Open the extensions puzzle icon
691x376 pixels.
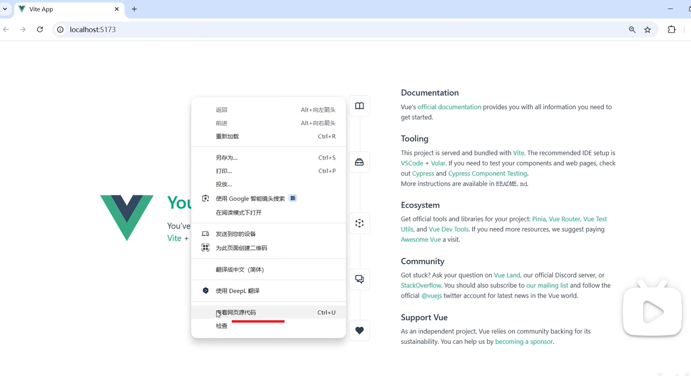672,30
